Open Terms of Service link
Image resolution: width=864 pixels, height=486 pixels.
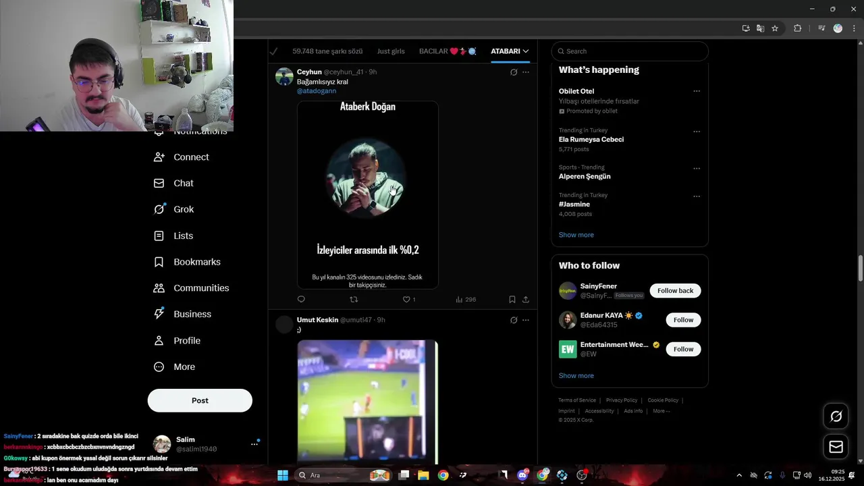point(577,400)
